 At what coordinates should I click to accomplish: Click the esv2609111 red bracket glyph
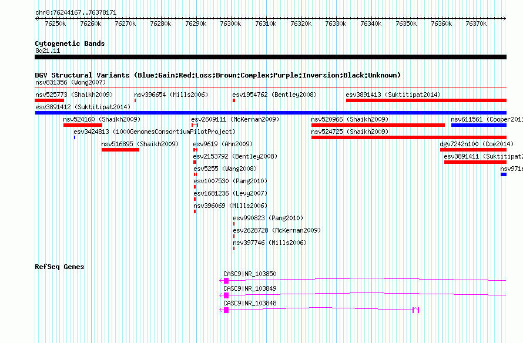pos(195,125)
